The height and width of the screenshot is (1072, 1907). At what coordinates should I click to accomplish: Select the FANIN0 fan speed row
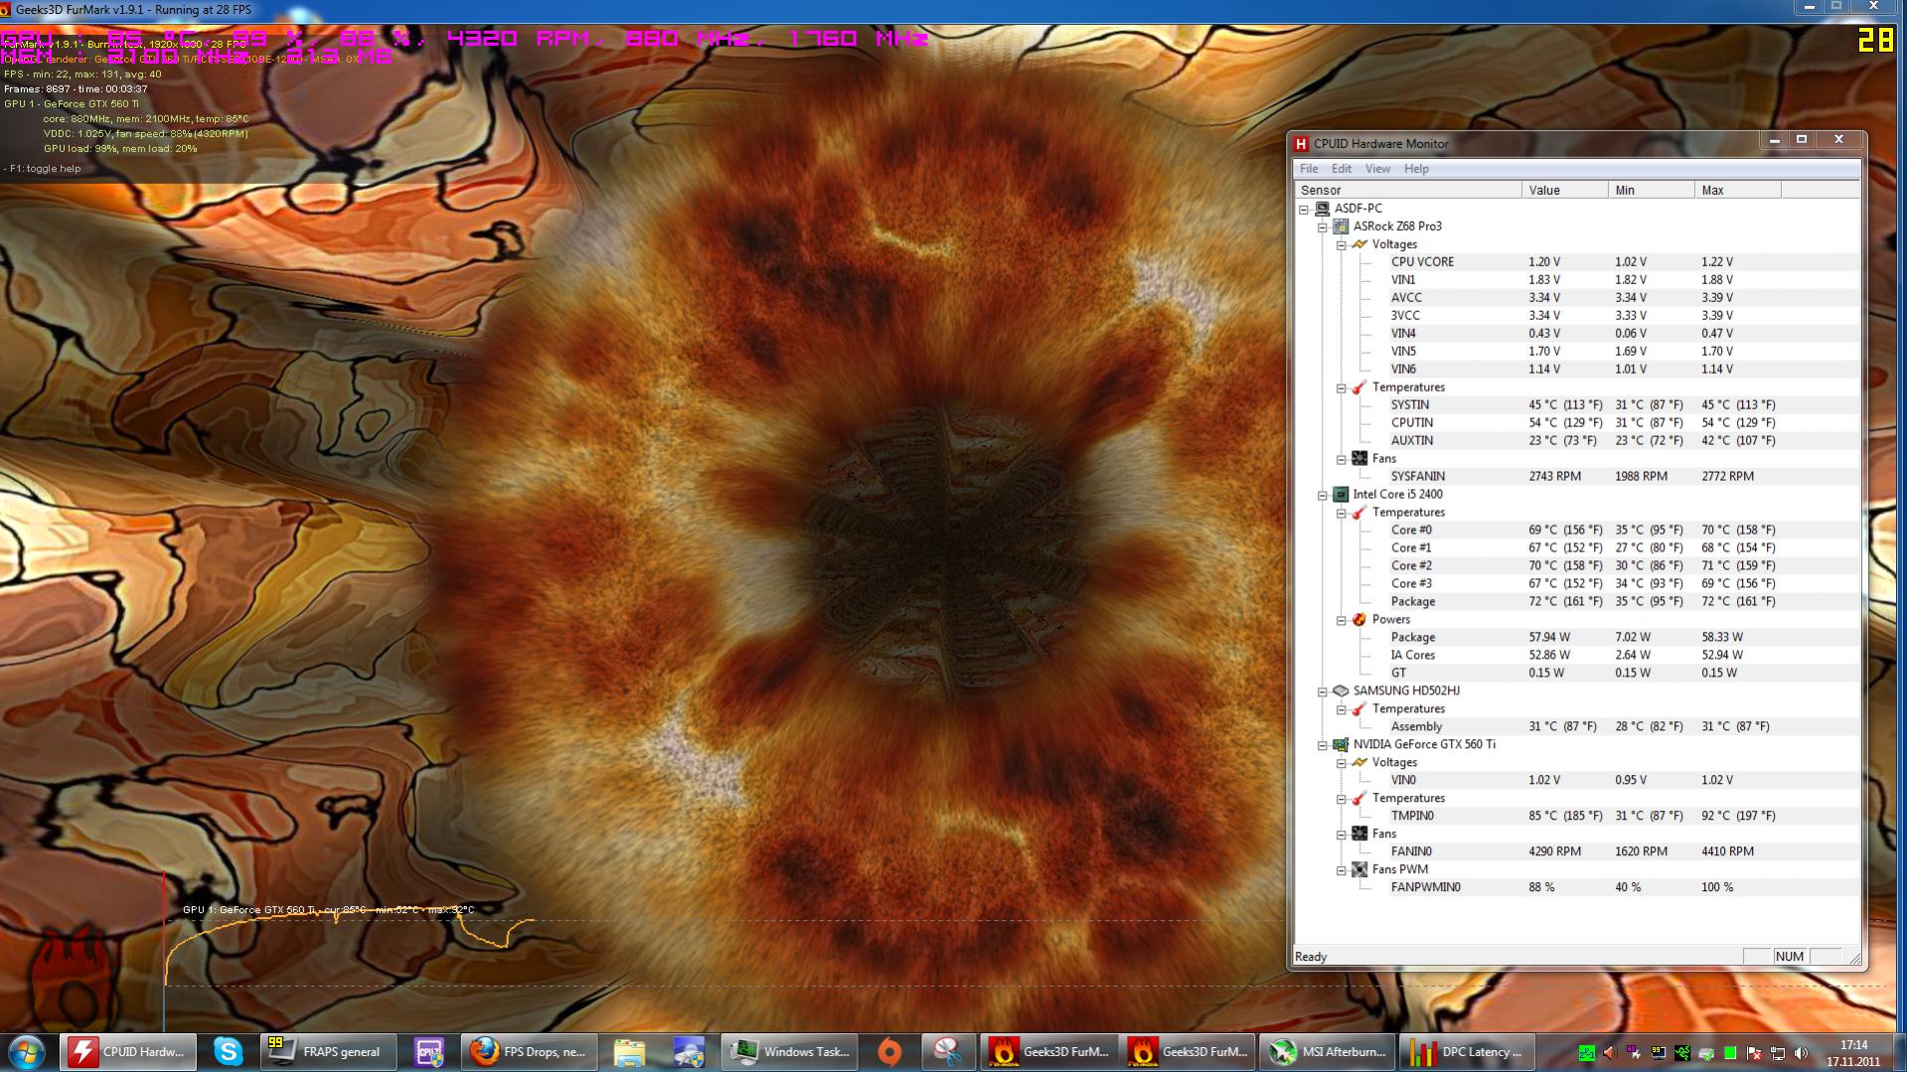(x=1623, y=852)
